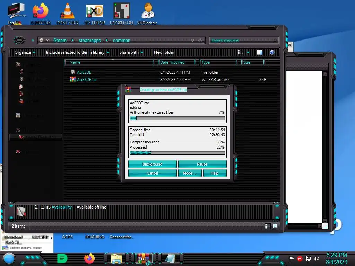This screenshot has height=266, width=355.
Task: Select the 'WinRAR archive' type cell
Action: coord(215,79)
